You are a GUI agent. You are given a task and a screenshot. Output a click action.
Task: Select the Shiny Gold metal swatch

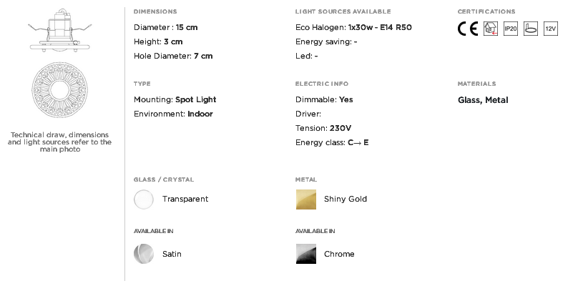(x=306, y=199)
